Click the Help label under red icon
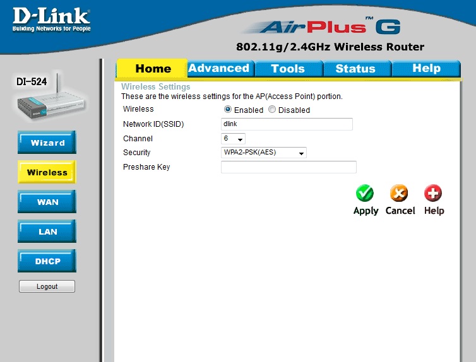This screenshot has width=476, height=362. (x=434, y=211)
